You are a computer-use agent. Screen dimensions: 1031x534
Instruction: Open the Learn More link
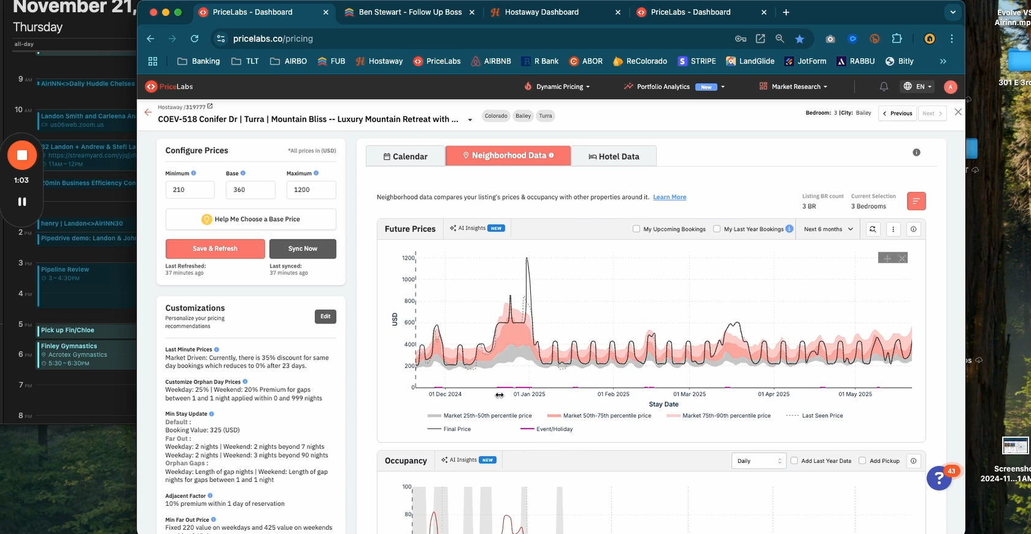[x=669, y=197]
